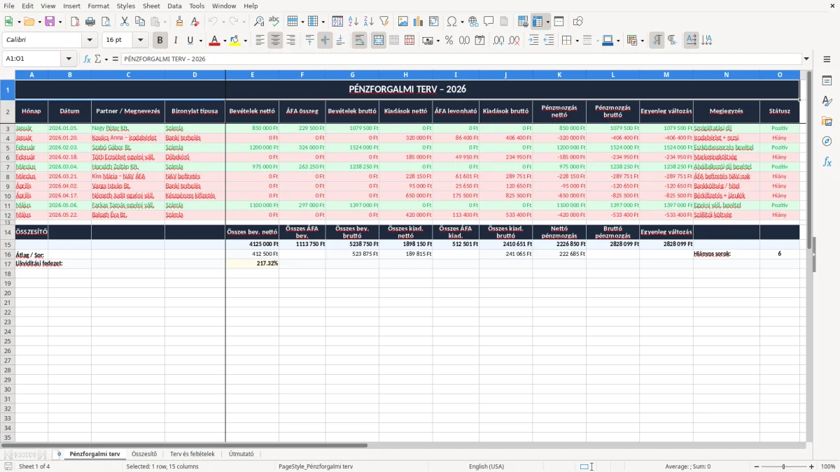840x472 pixels.
Task: Open the Paste options dropdown
Action: (x=164, y=22)
